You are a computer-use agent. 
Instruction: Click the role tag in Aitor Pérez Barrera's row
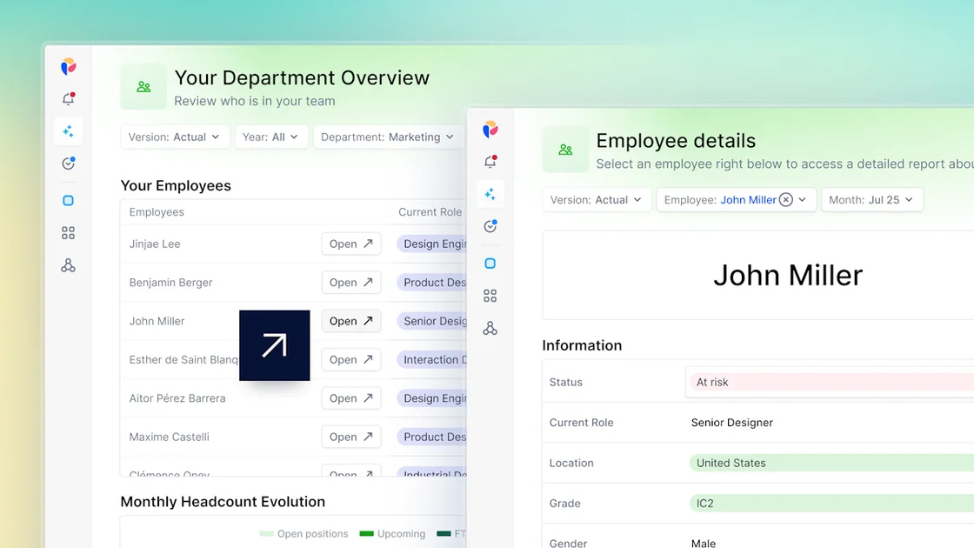point(432,398)
